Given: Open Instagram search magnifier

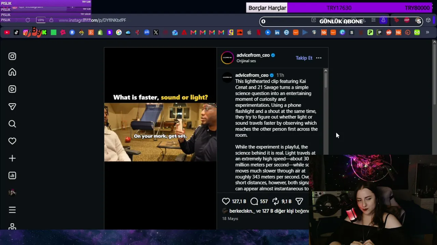Looking at the screenshot, I should 12,124.
